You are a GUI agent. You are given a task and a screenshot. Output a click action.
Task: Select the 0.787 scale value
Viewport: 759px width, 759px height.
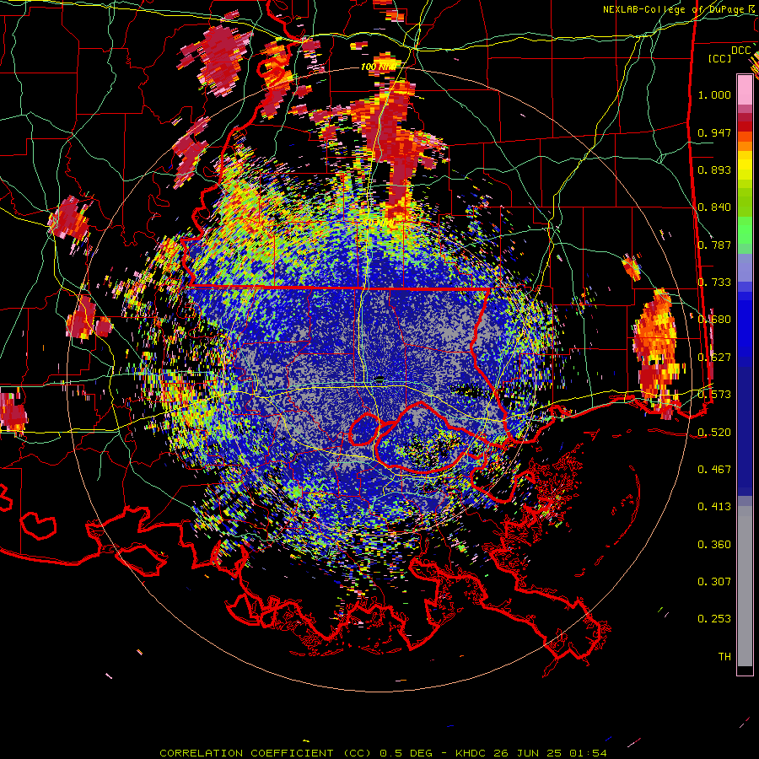click(x=714, y=245)
